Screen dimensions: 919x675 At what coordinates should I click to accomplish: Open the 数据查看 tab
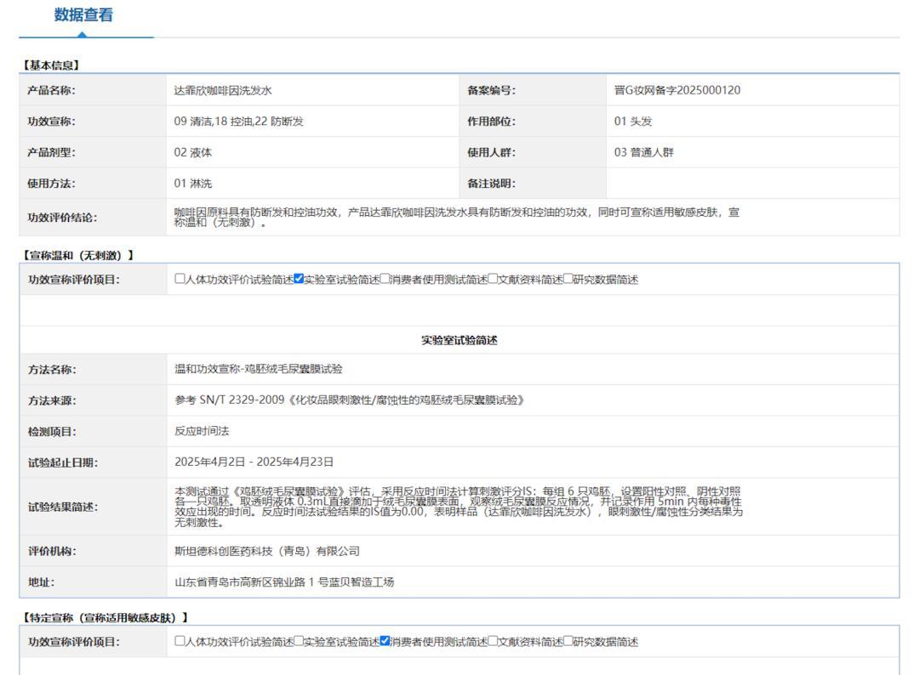(x=83, y=15)
